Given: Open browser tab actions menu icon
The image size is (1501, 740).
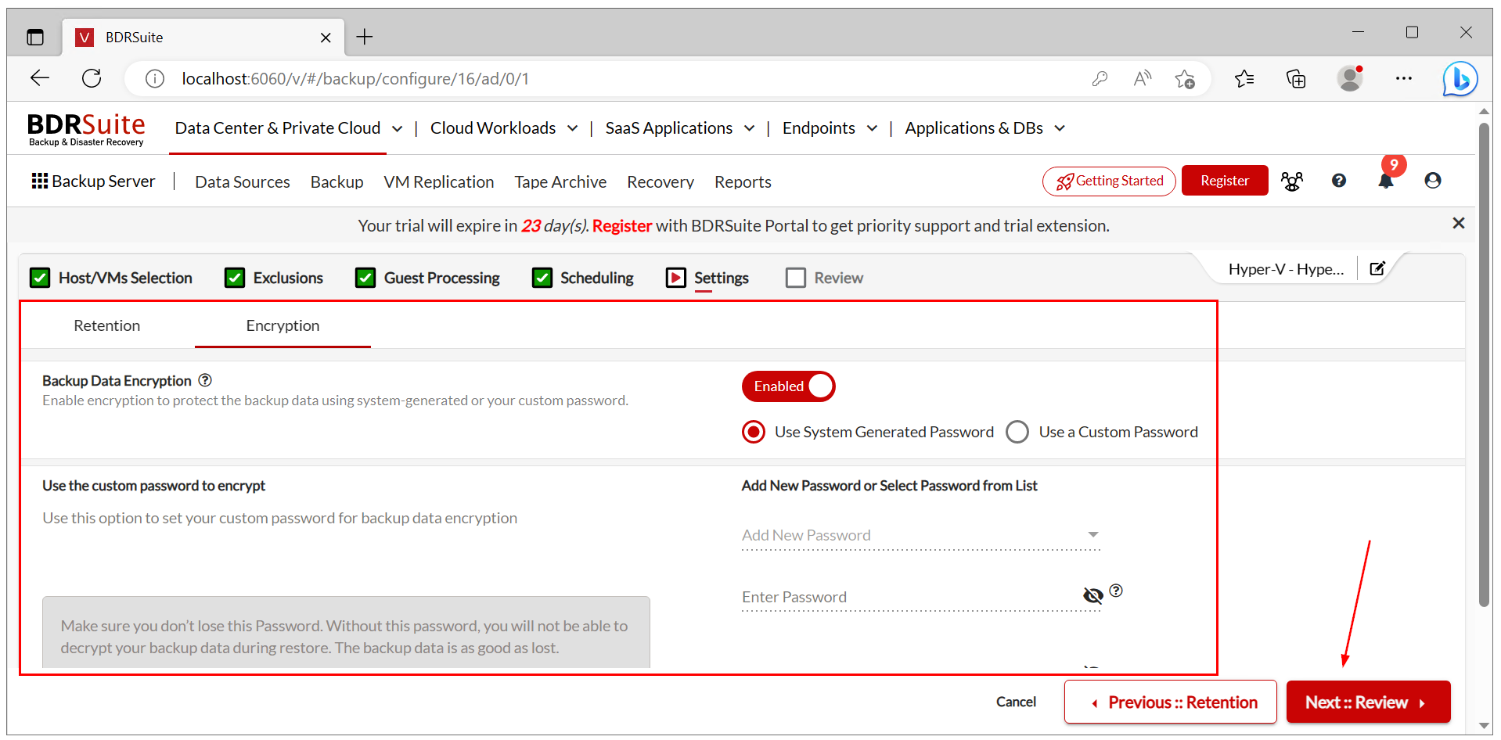Looking at the screenshot, I should (x=35, y=37).
